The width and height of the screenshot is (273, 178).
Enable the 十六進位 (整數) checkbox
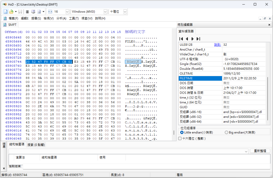click(180, 139)
